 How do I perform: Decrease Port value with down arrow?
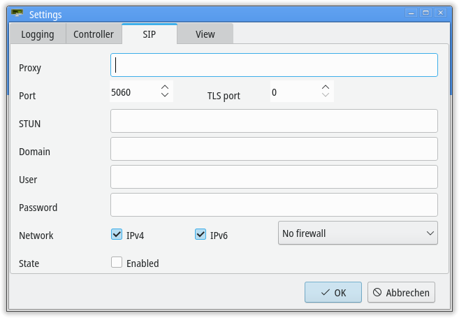coord(165,95)
